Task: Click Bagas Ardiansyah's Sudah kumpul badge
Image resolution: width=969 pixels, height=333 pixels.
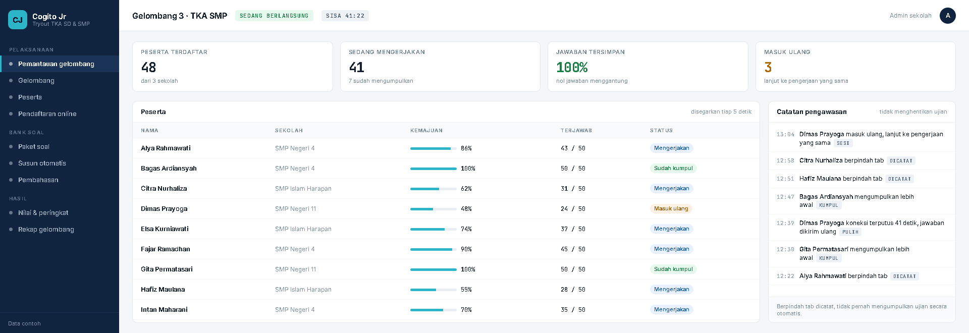Action: click(673, 169)
